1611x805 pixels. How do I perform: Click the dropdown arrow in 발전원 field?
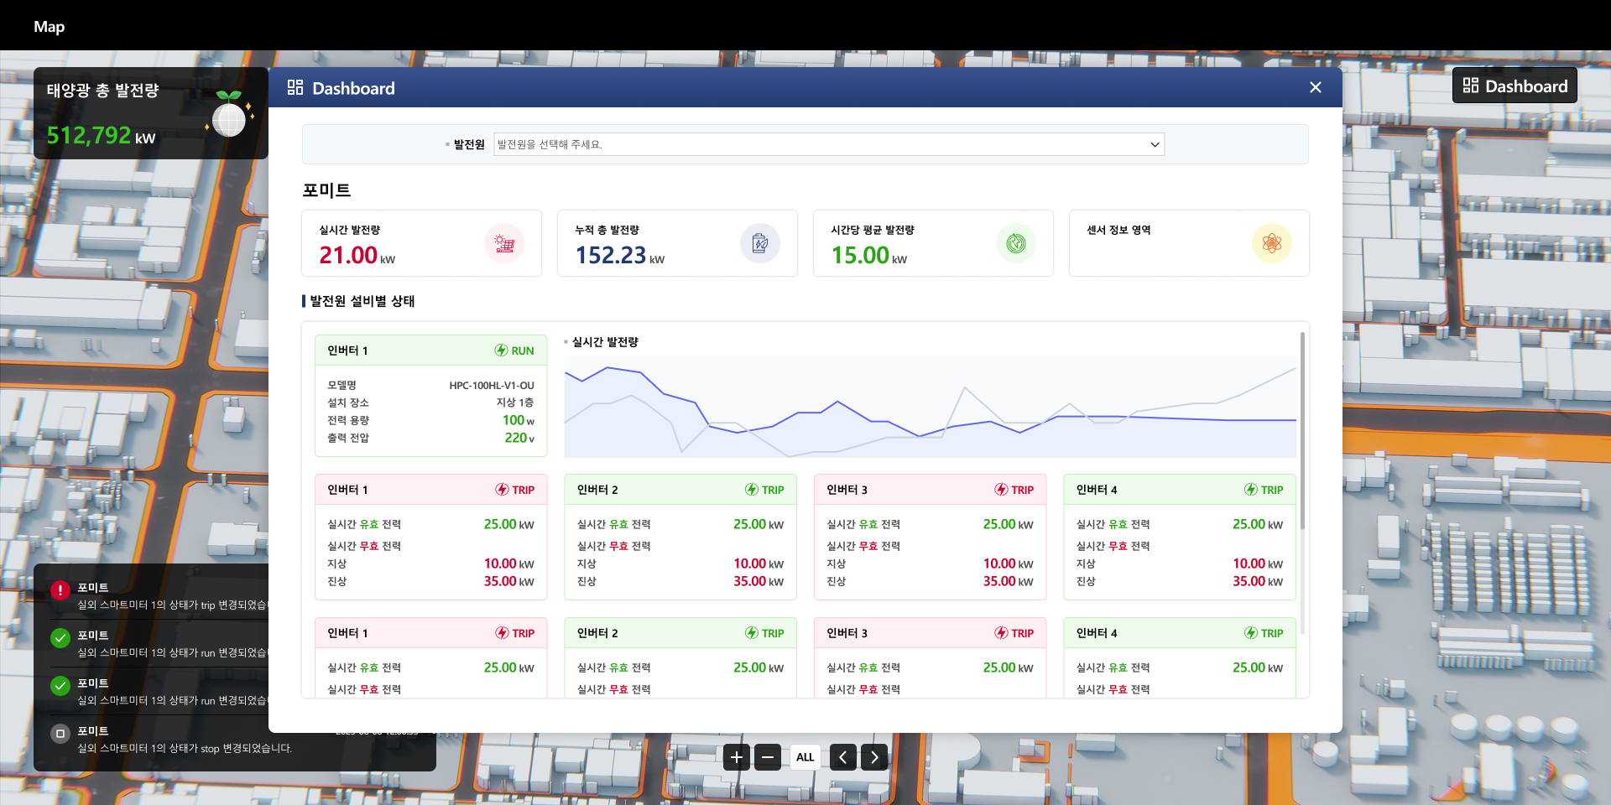1155,144
